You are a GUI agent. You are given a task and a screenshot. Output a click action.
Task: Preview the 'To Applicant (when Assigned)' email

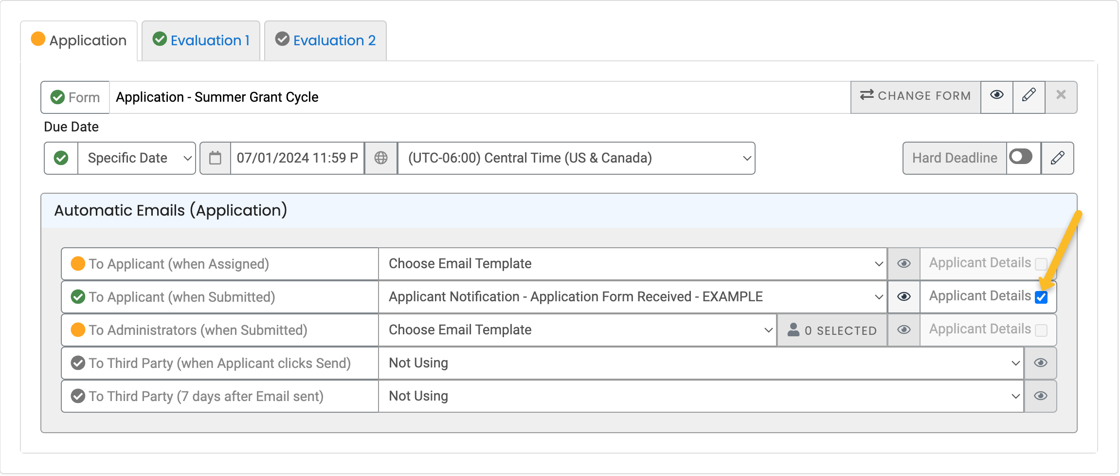tap(903, 263)
